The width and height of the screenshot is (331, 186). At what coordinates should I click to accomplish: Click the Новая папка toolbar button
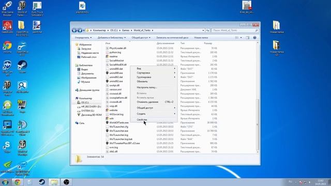tap(201, 38)
